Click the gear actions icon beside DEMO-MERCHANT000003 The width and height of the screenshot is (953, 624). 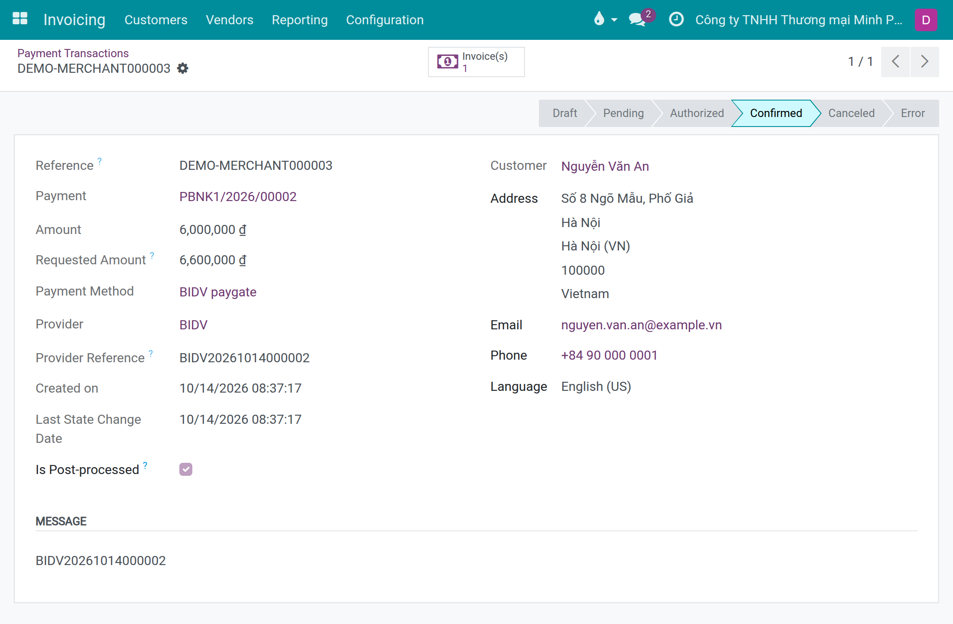[x=183, y=68]
